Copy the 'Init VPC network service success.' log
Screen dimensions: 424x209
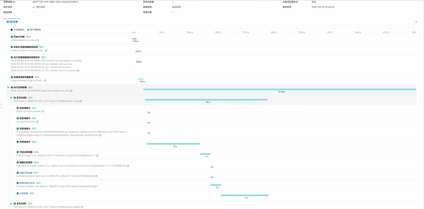click(78, 71)
